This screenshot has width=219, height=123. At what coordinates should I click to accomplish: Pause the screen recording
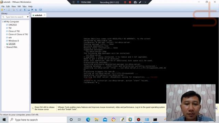pyautogui.click(x=125, y=2)
